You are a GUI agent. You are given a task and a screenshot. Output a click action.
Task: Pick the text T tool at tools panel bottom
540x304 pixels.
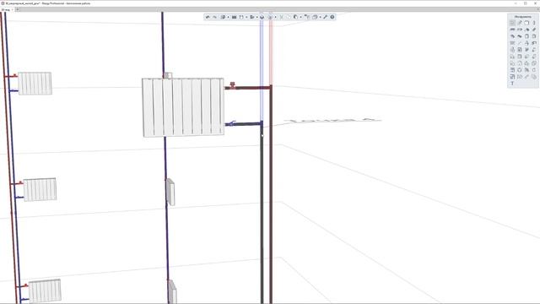(x=512, y=84)
